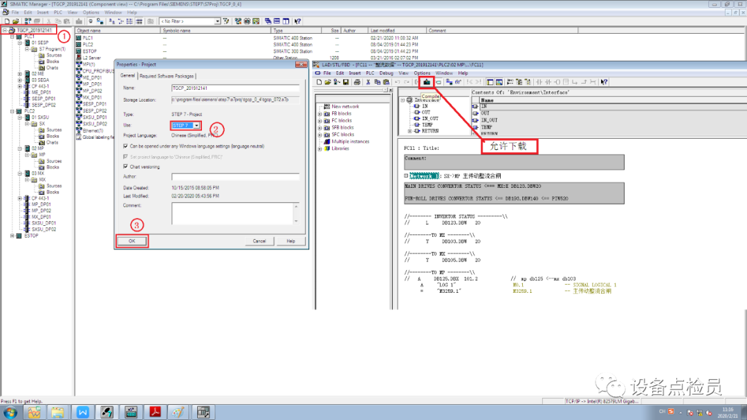Toggle 'Can be opened under any Windows language' checkbox
This screenshot has height=420, width=747.
point(126,146)
